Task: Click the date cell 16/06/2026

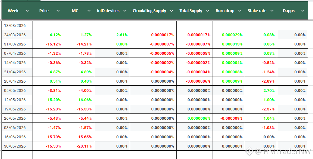Action: pos(17,137)
